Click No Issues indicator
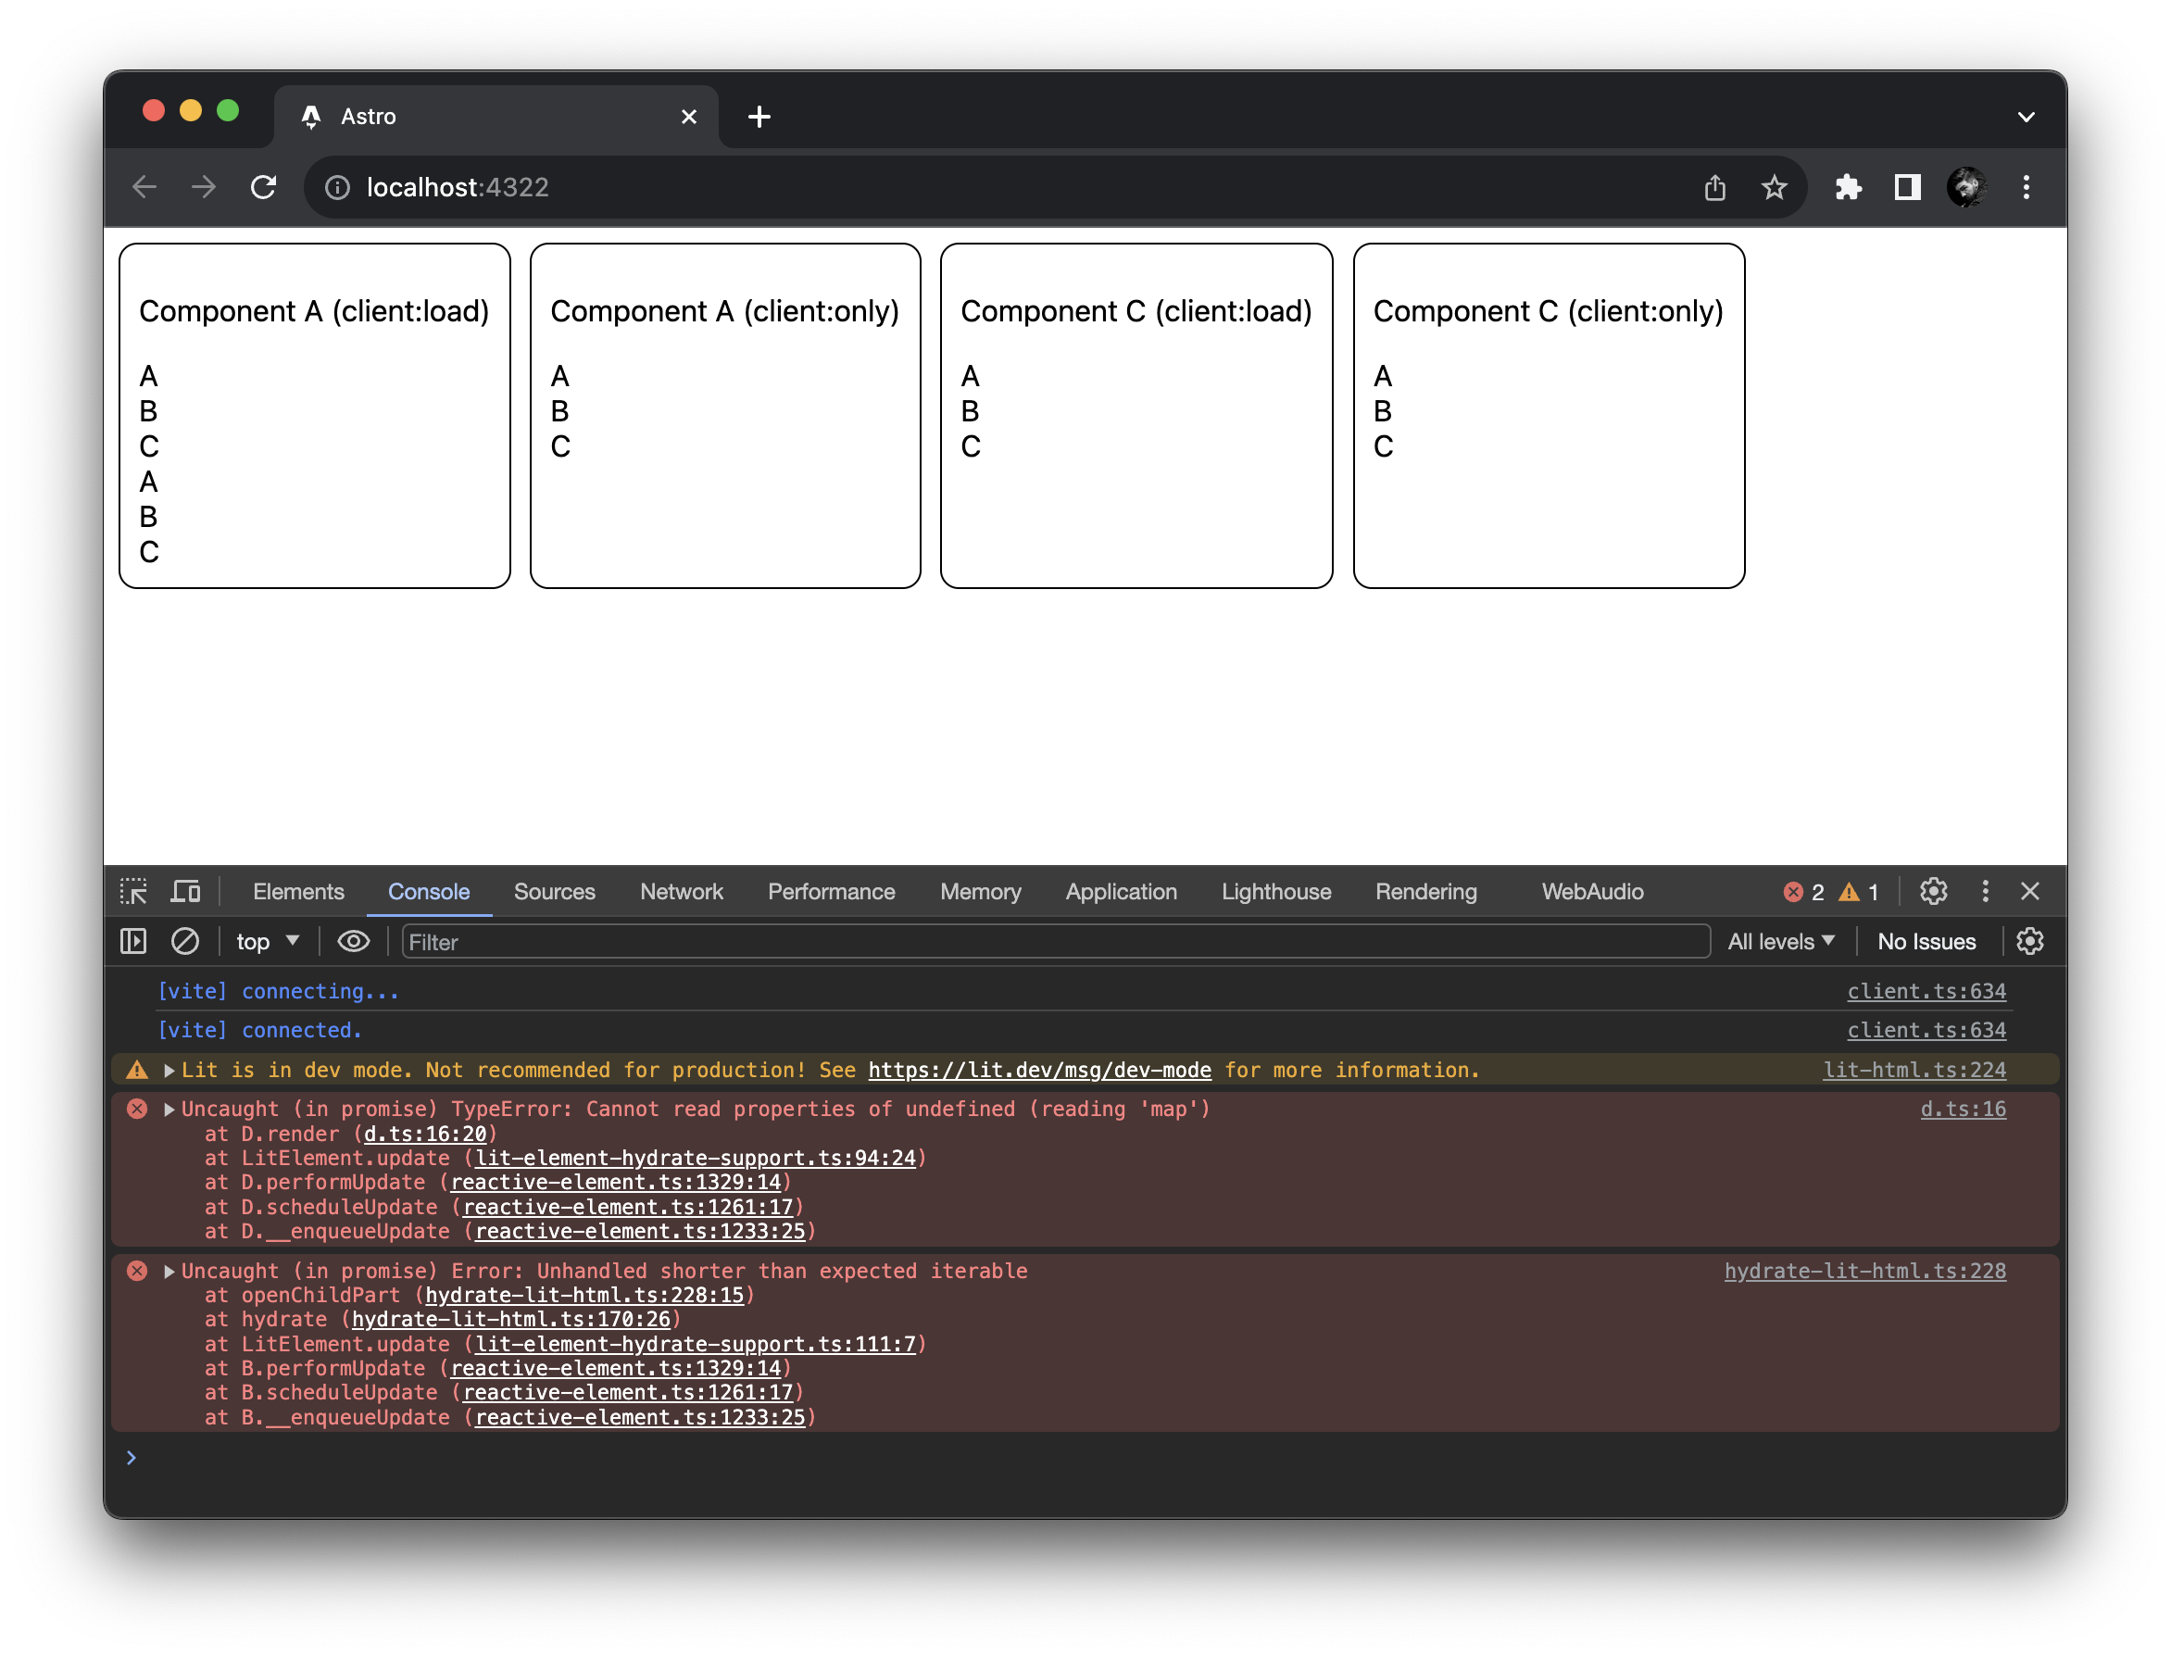Viewport: 2171px width, 1656px height. point(1926,941)
